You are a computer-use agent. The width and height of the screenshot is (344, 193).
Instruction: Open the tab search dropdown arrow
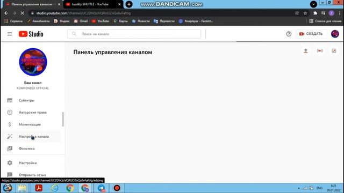point(313,4)
